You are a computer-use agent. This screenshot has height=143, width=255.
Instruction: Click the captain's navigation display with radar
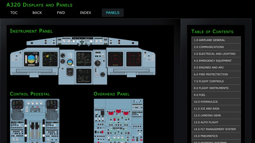(x=50, y=59)
